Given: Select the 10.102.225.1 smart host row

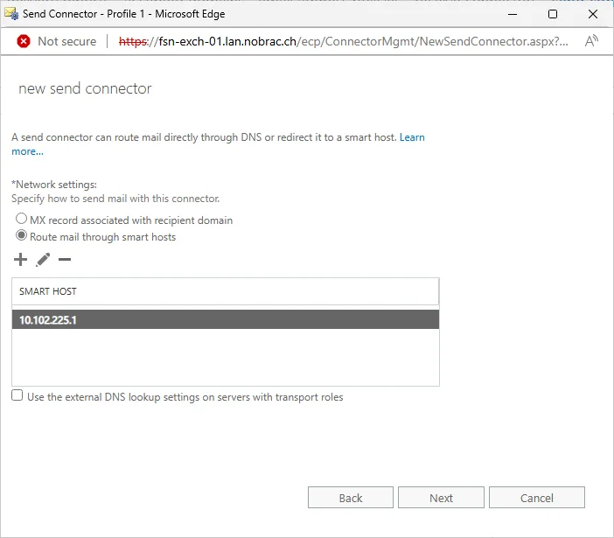Looking at the screenshot, I should click(226, 319).
